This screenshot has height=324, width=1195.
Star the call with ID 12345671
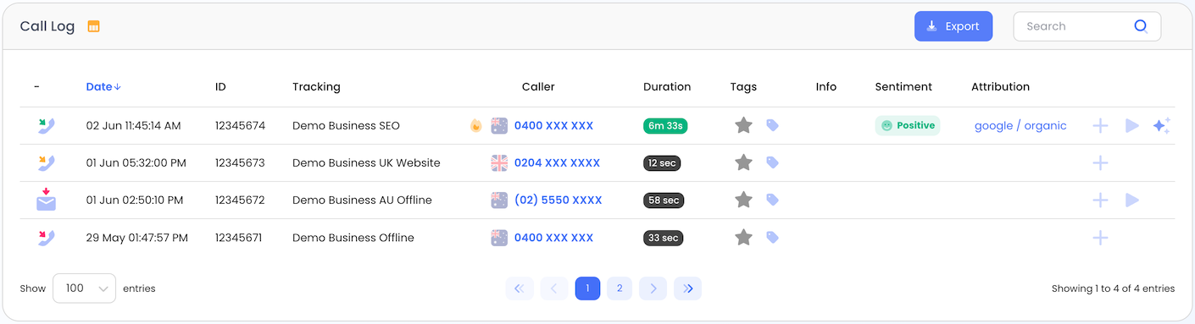(743, 238)
